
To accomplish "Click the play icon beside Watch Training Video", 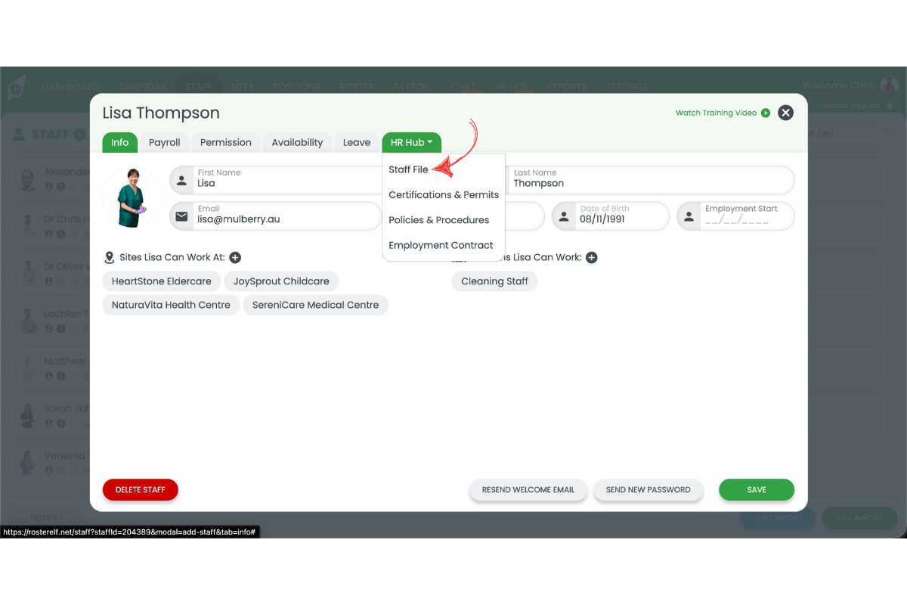I will [x=766, y=113].
